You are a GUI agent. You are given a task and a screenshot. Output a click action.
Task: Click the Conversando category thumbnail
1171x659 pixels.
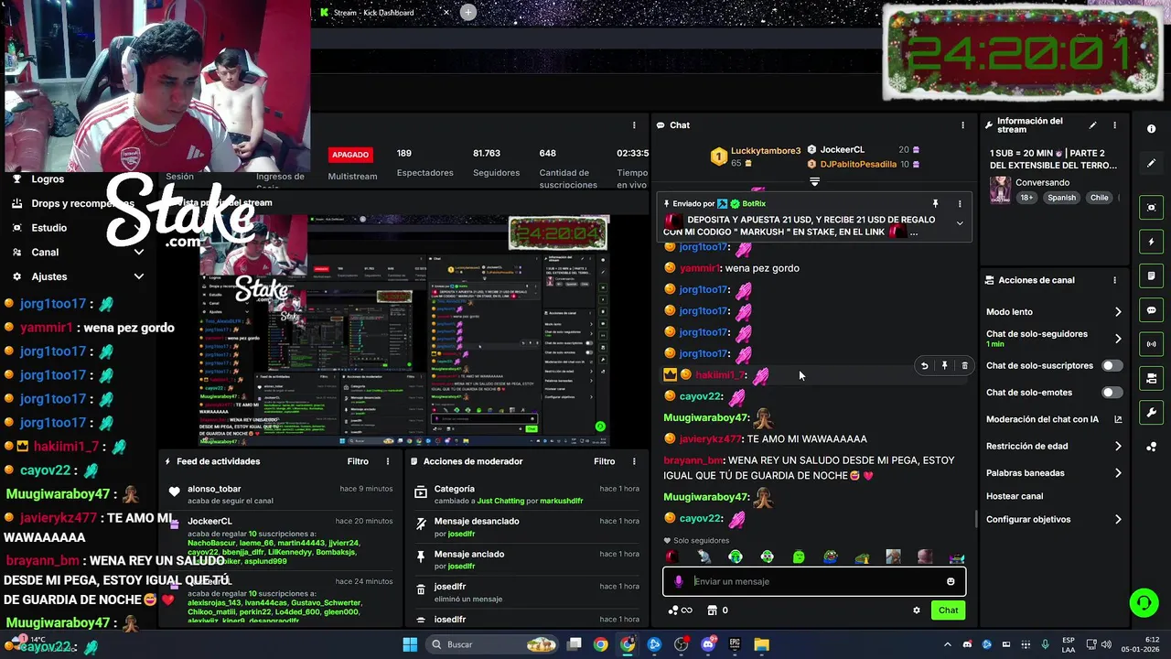[1000, 189]
